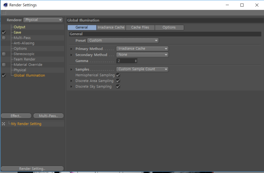Open the Cache Files tab
The image size is (264, 173).
click(140, 27)
